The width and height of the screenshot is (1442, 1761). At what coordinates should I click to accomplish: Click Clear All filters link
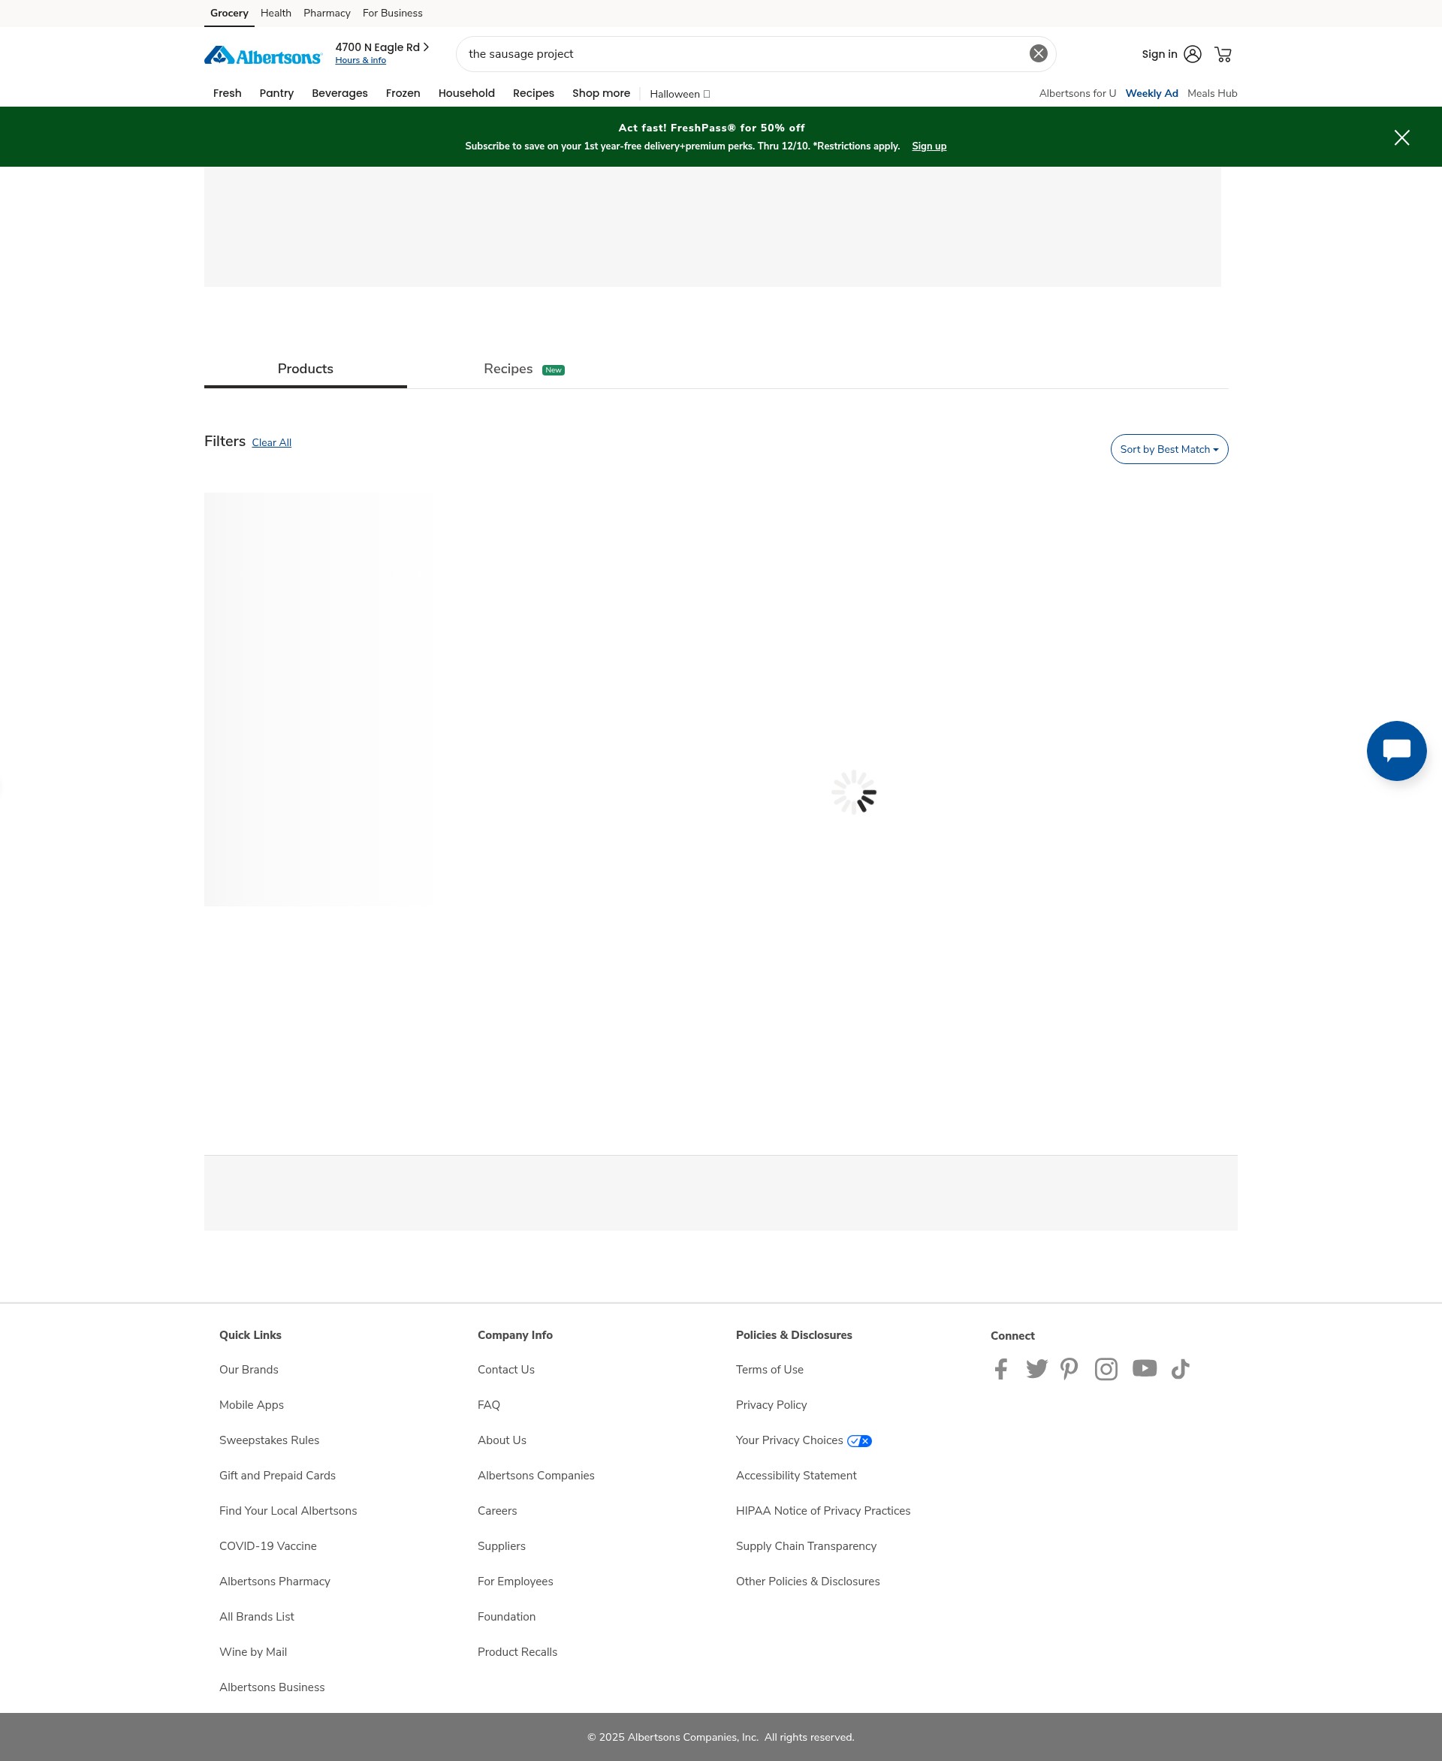point(272,443)
